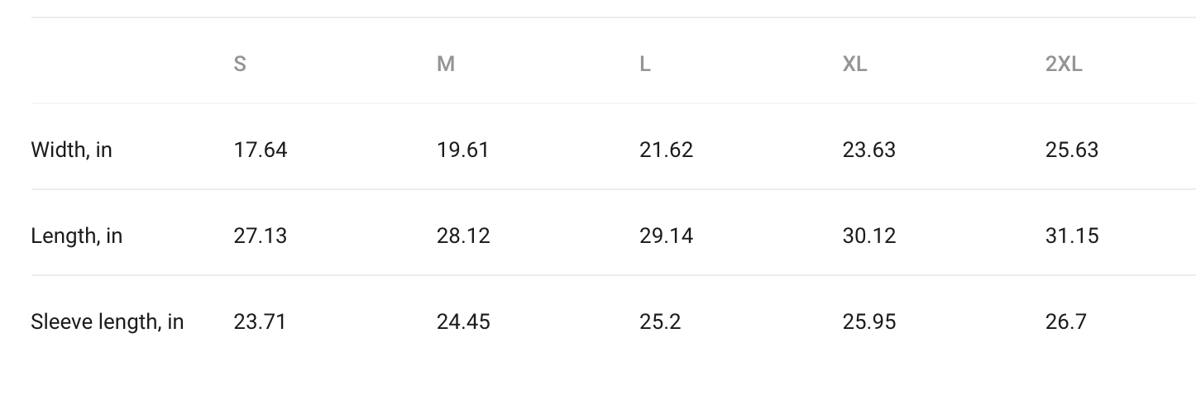Click the length value 30.12
This screenshot has height=395, width=1196.
[869, 236]
